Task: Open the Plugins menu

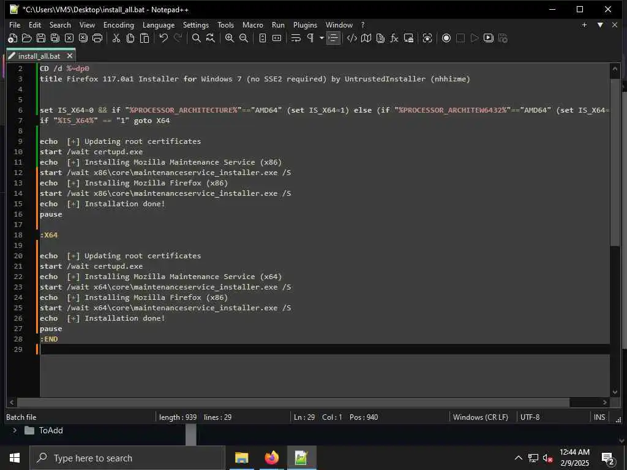Action: 305,24
